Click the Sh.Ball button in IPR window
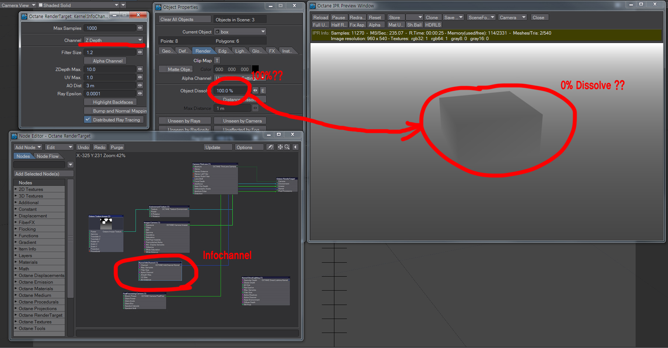This screenshot has height=348, width=668. 414,25
